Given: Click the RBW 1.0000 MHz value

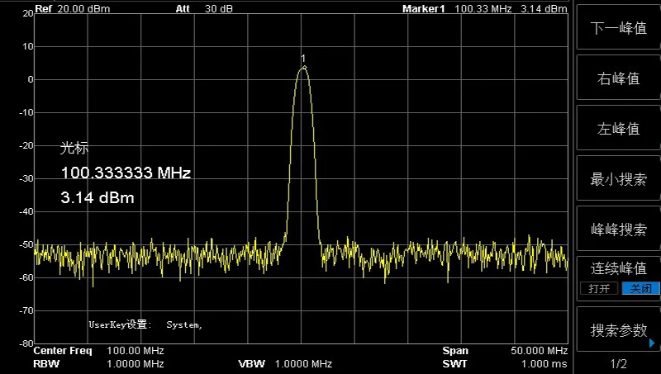Looking at the screenshot, I should click(136, 364).
